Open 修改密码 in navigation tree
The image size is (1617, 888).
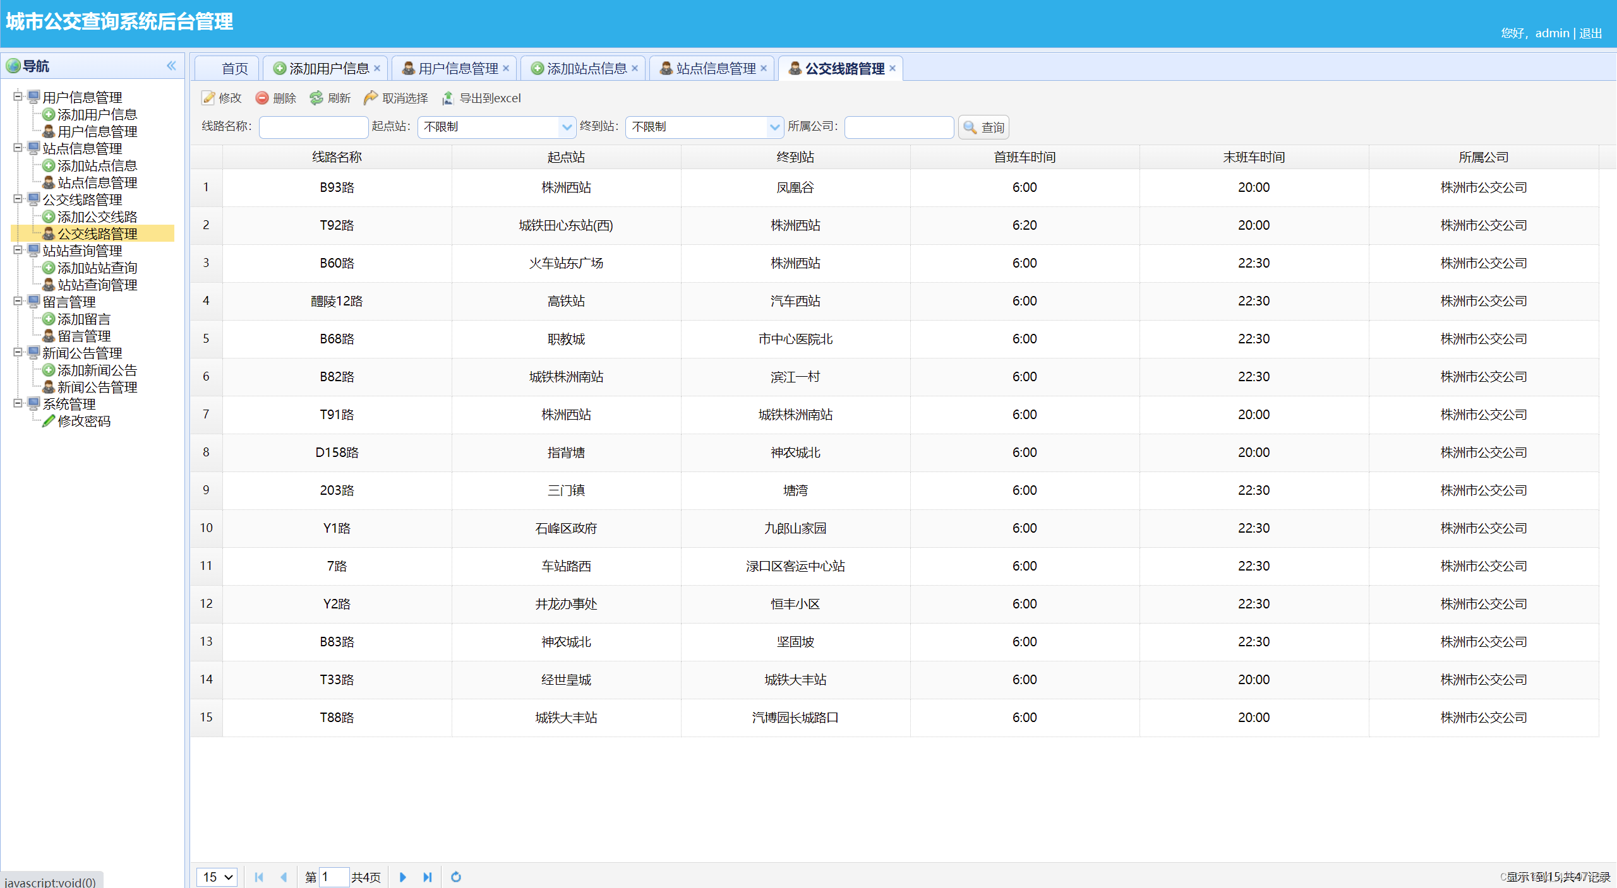[84, 421]
